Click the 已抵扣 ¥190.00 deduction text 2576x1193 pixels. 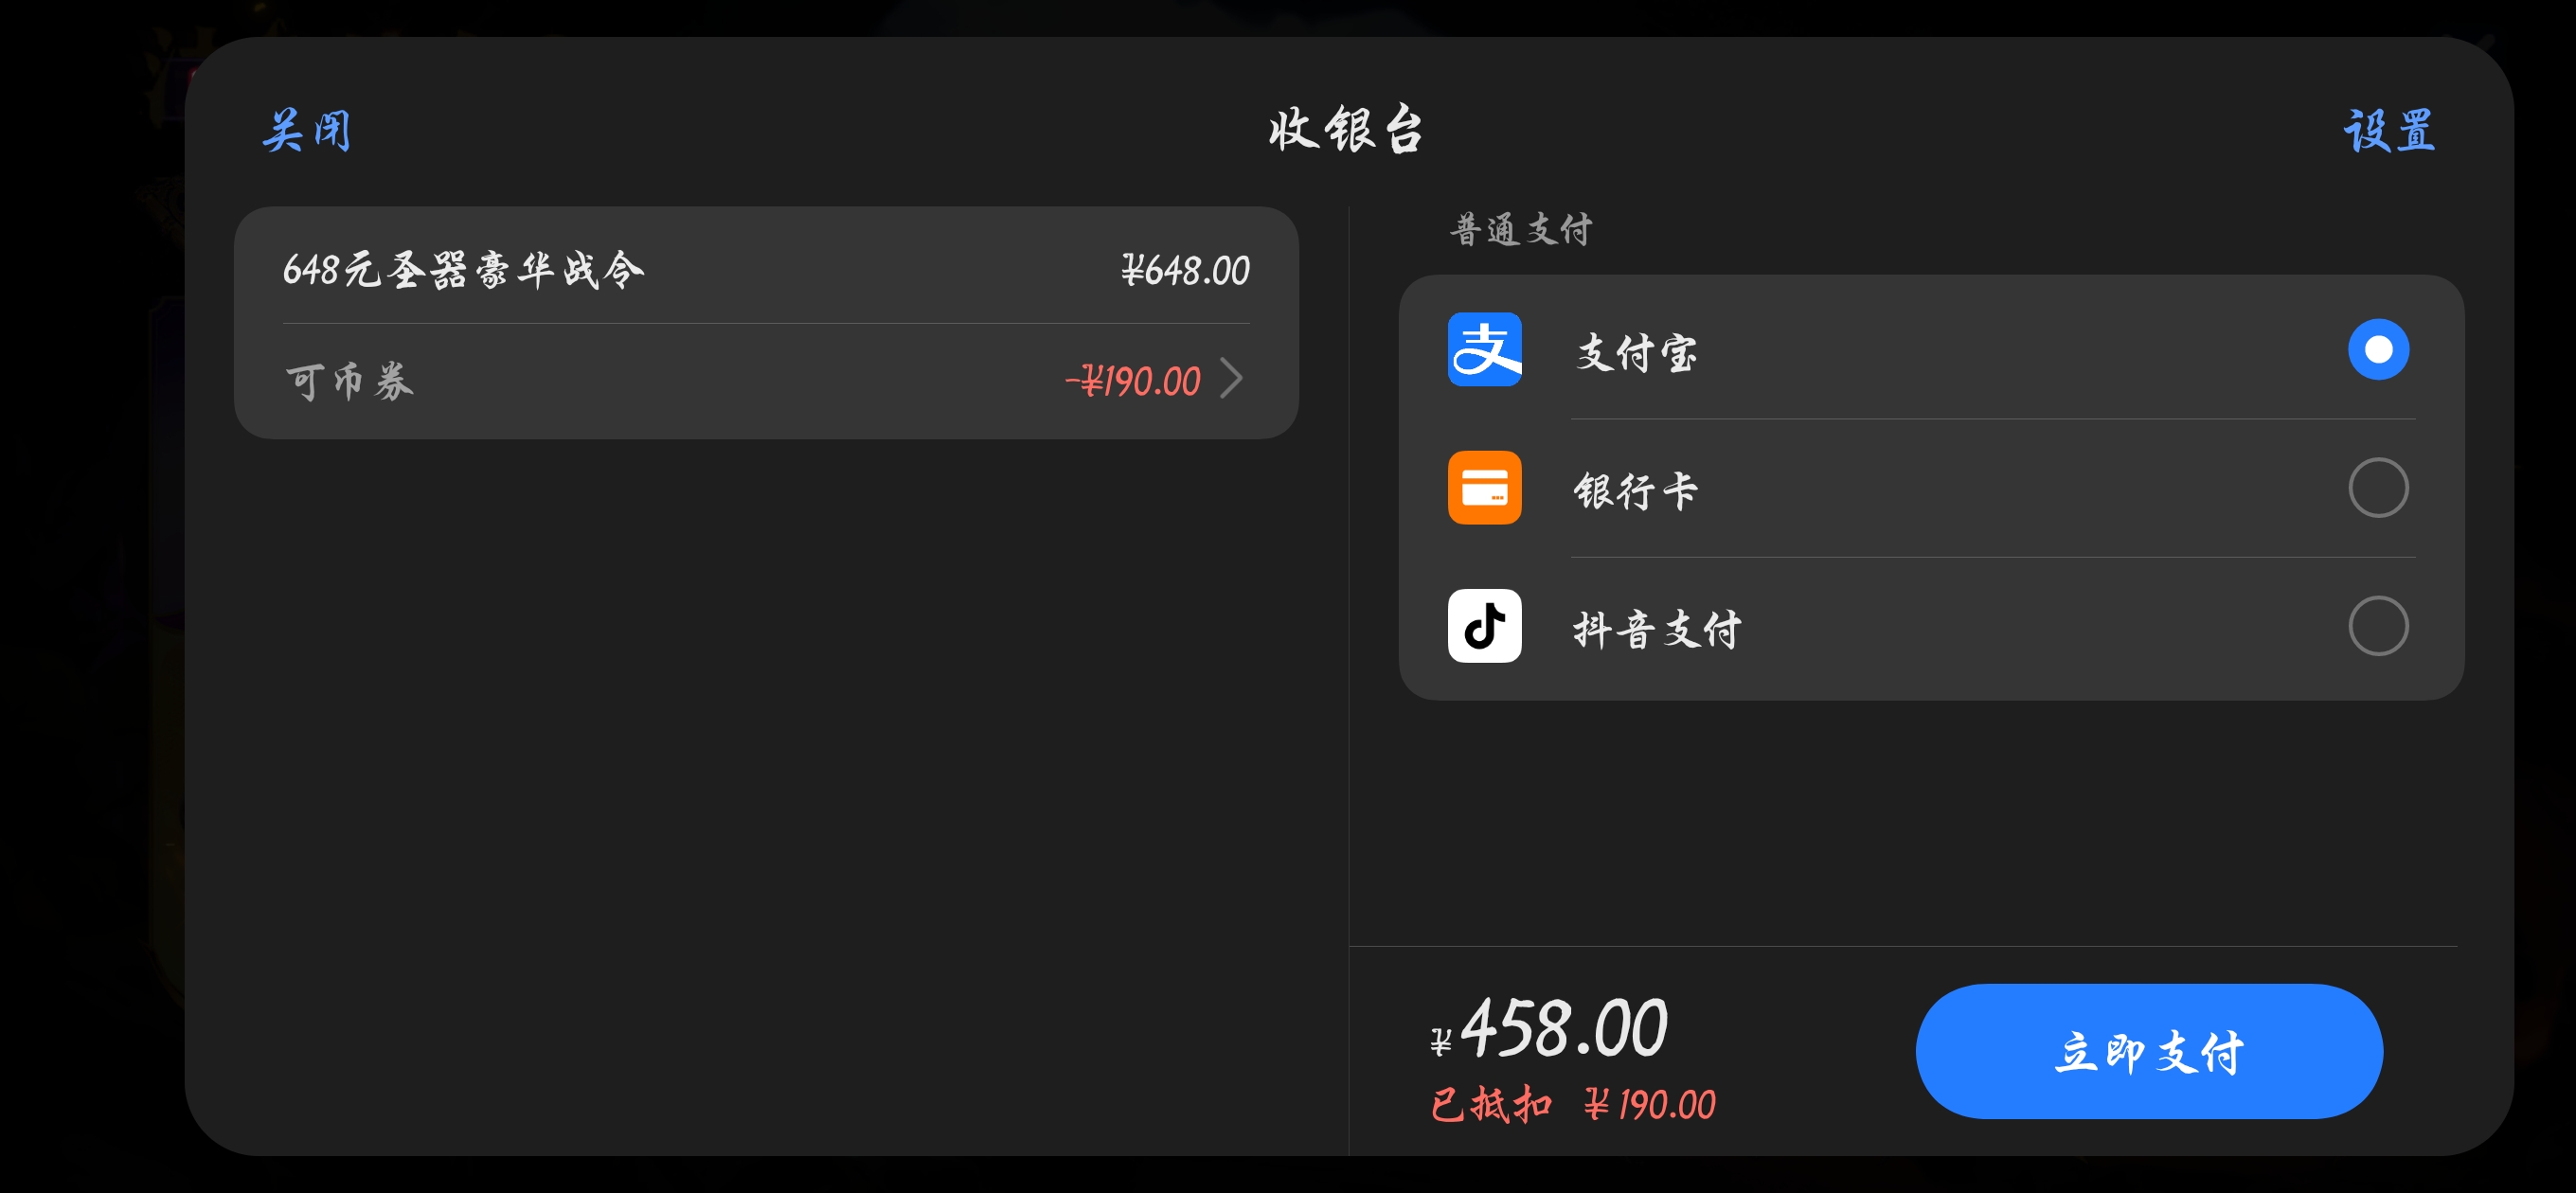point(1572,1104)
